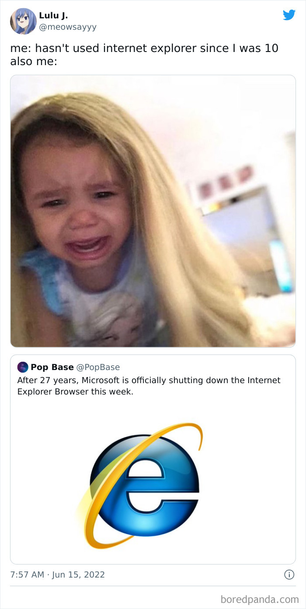
Task: Click the Jun 15, 2022 date
Action: 78,574
